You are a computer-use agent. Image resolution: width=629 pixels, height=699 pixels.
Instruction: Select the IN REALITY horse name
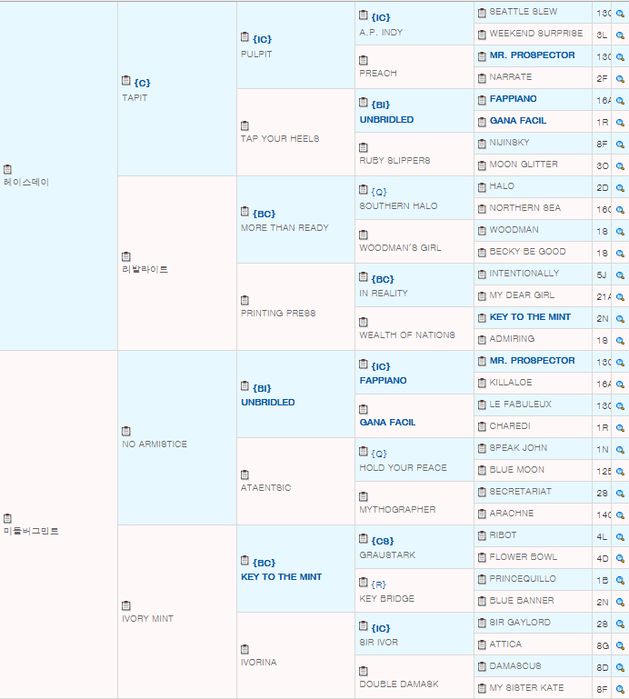click(384, 294)
